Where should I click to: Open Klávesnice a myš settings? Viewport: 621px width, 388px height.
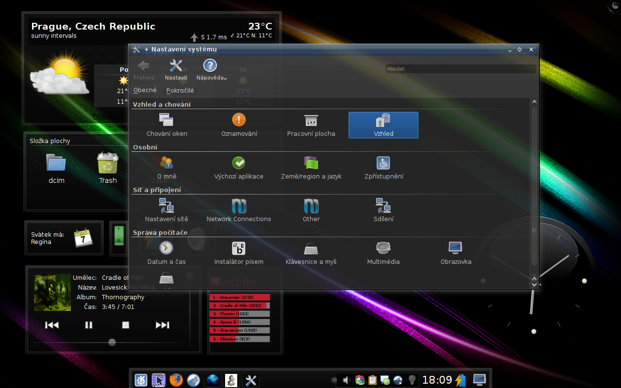311,253
